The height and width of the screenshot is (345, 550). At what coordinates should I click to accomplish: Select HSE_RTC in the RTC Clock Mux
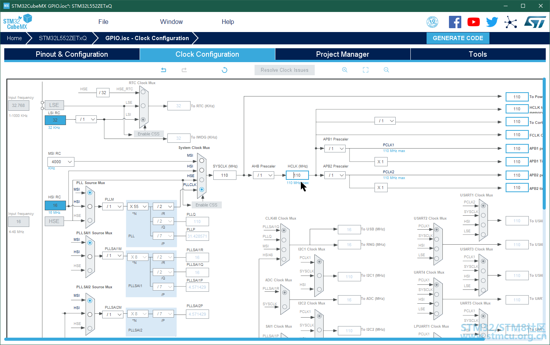[x=143, y=92]
